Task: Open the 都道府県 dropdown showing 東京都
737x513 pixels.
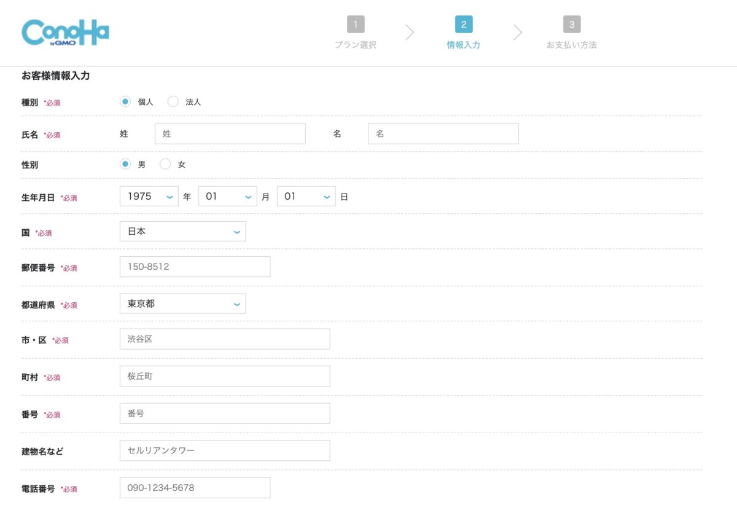Action: coord(182,303)
